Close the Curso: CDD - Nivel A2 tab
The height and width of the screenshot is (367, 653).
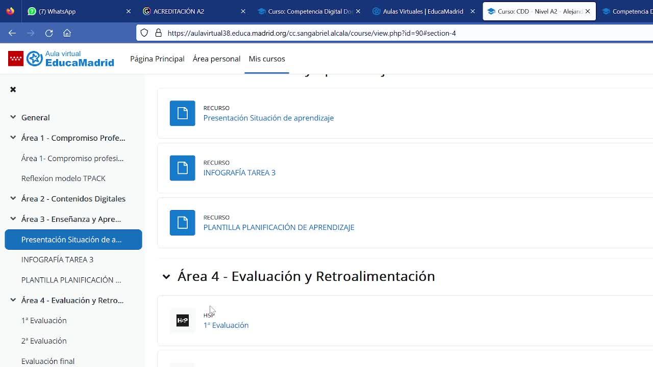588,11
